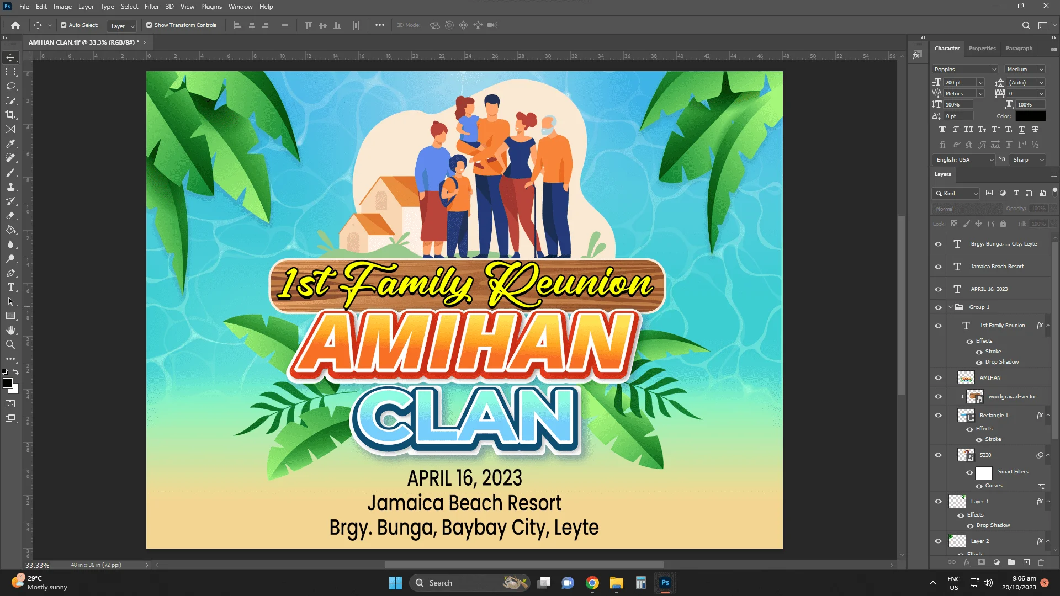The image size is (1060, 596).
Task: Open the Sharp anti-aliasing dropdown
Action: 1029,160
